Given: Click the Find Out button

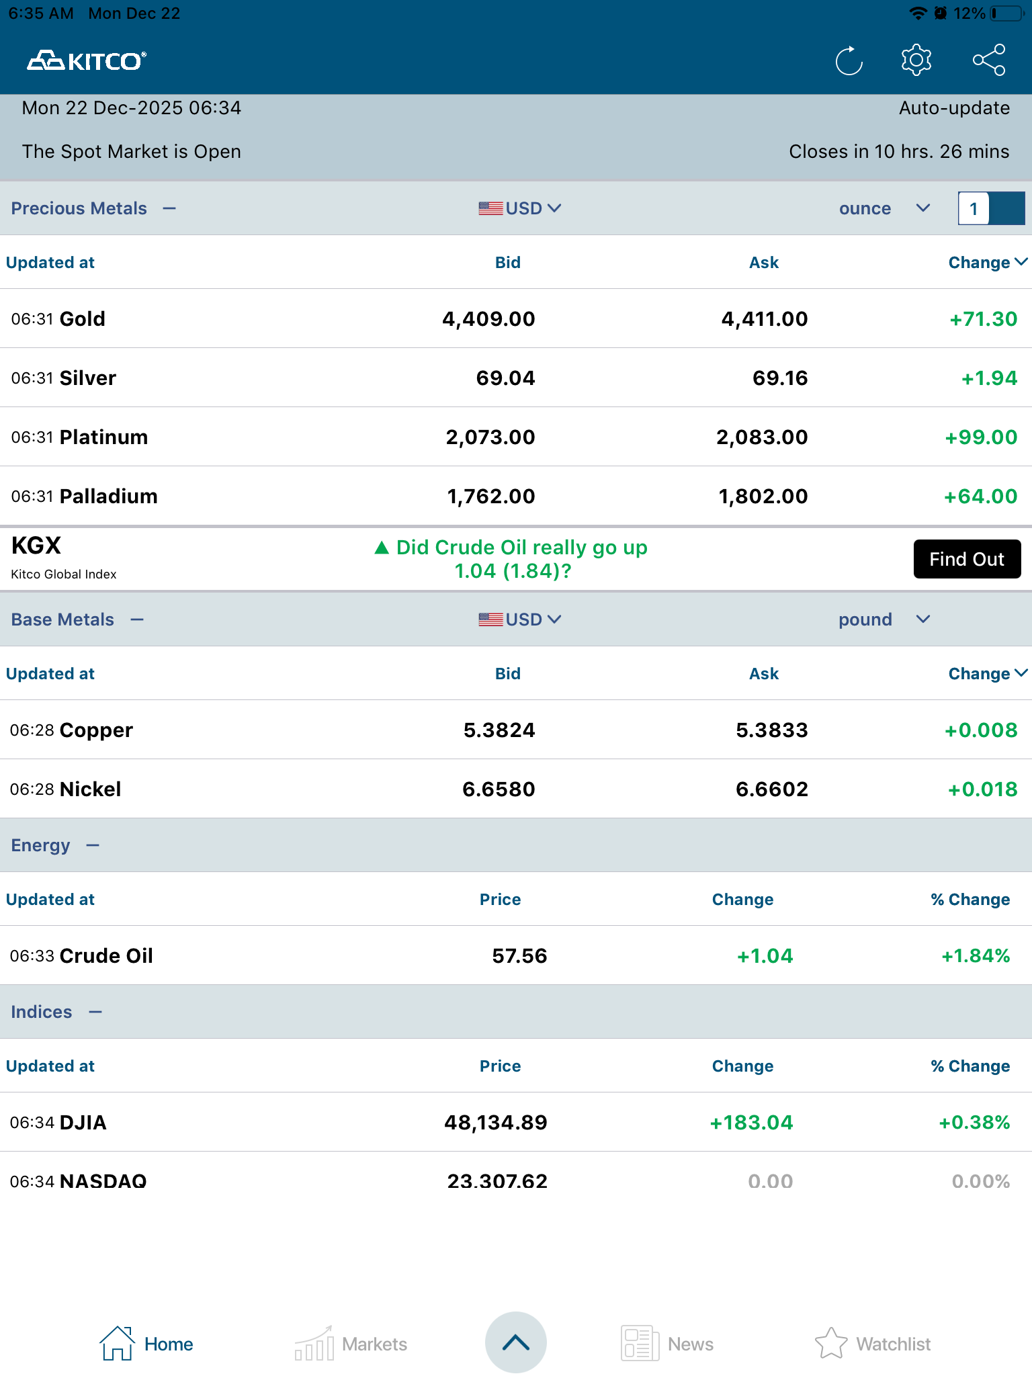Looking at the screenshot, I should (x=967, y=559).
